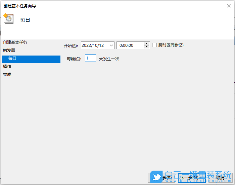Click the 开始(S) label
This screenshot has width=235, height=185.
[71, 45]
